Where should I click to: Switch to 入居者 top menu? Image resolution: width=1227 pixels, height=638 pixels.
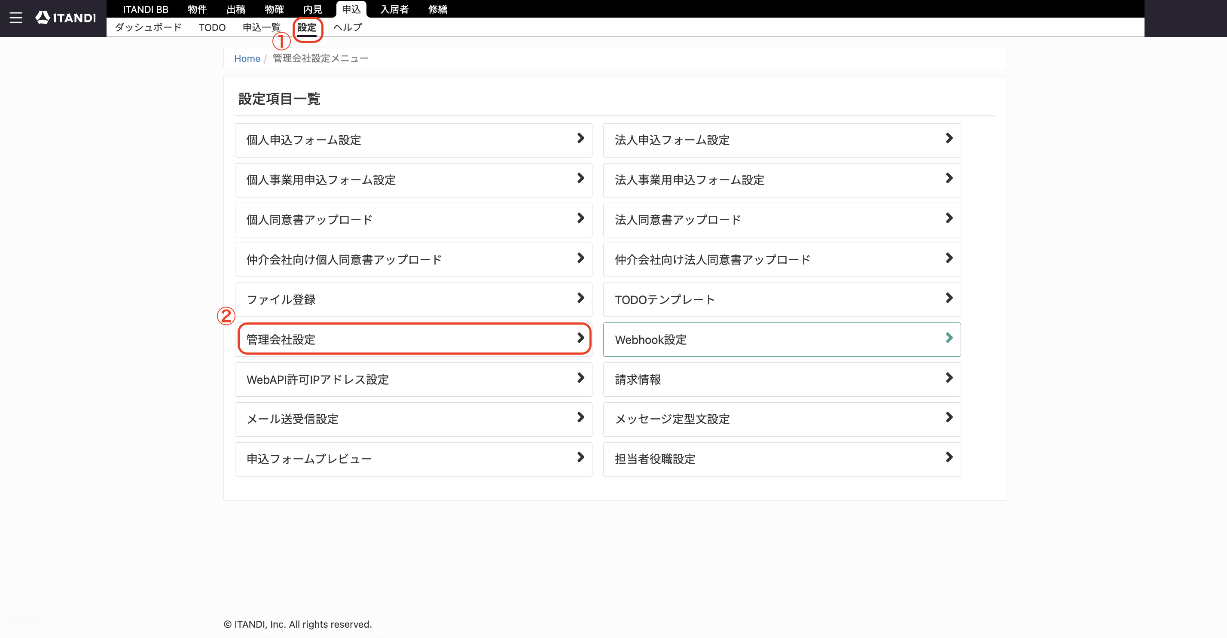tap(394, 9)
